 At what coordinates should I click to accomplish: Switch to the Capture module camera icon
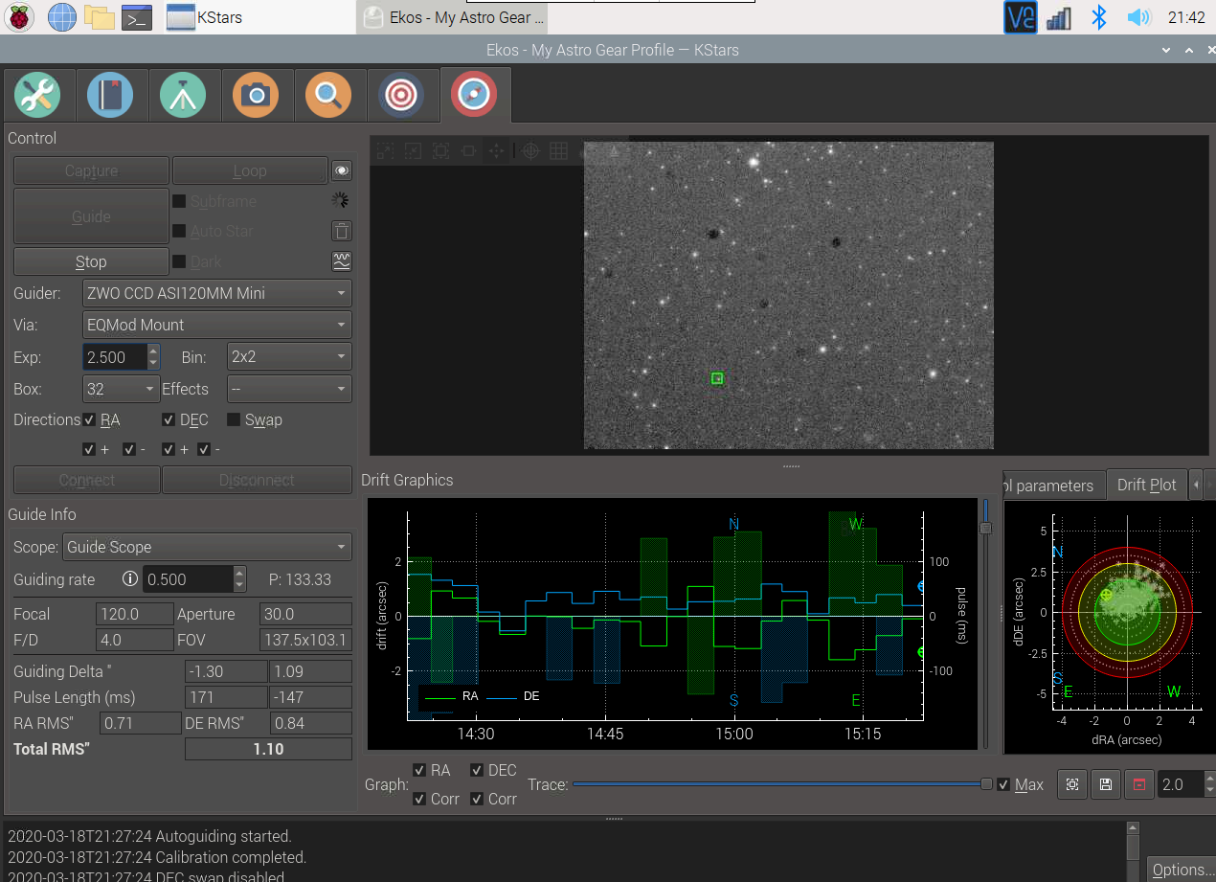click(x=256, y=96)
